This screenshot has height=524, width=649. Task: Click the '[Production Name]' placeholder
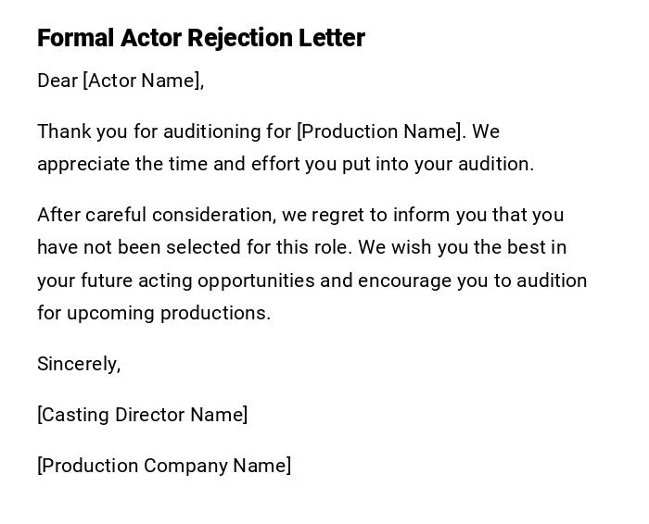[379, 131]
